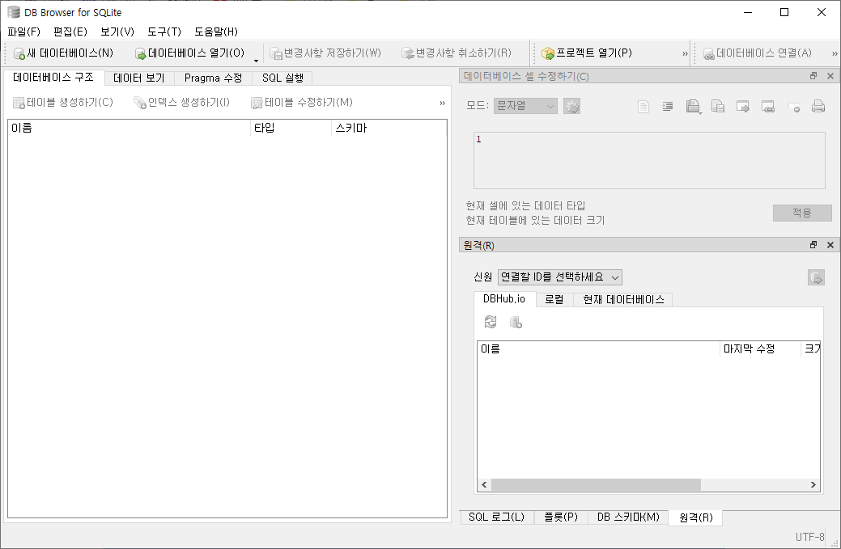841x549 pixels.
Task: Undock the 데이터베이스 셀 수정하기 panel
Action: 813,76
